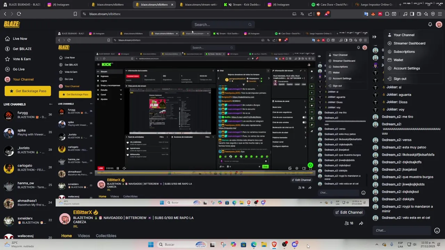Image resolution: width=445 pixels, height=250 pixels.
Task: Open the Brave Wallet toolbar icon
Action: pos(419,14)
